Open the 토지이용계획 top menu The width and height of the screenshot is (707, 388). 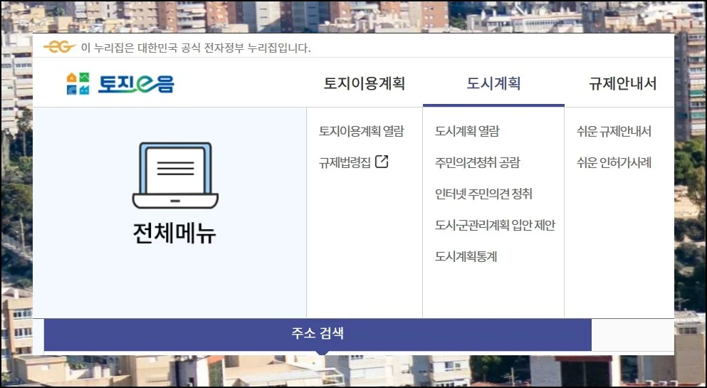click(x=364, y=83)
